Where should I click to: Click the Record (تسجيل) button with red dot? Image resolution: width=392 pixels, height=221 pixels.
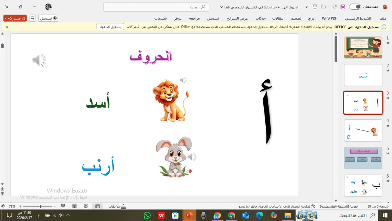(48, 18)
